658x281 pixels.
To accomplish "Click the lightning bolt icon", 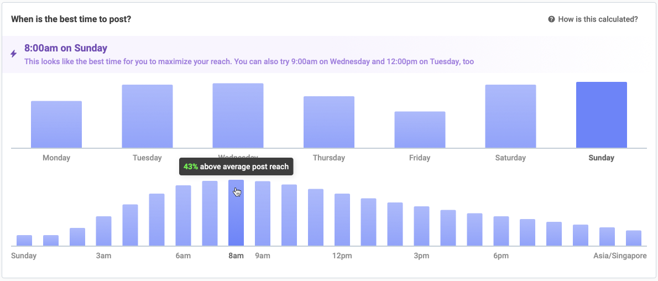I will click(x=14, y=54).
